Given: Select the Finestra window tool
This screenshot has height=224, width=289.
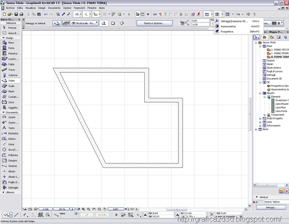Looking at the screenshot, I should [11, 53].
